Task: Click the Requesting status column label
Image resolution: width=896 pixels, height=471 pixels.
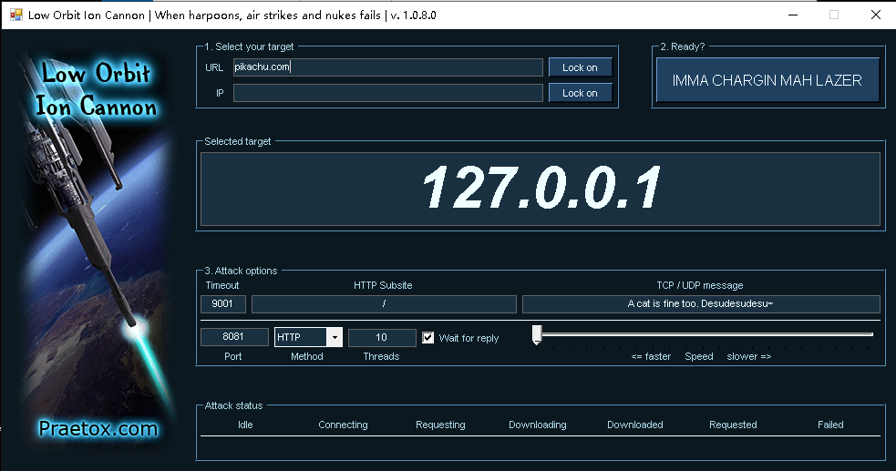Action: point(440,425)
